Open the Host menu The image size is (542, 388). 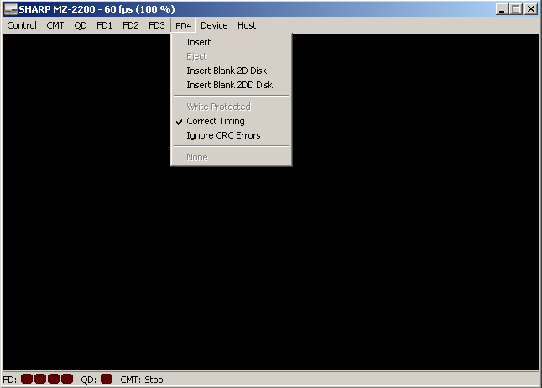[x=247, y=25]
